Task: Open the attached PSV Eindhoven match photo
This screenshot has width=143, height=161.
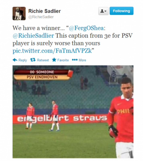Action: pyautogui.click(x=73, y=112)
